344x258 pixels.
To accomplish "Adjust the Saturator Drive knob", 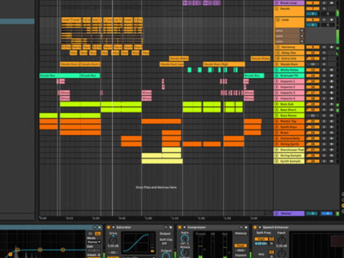I will (113, 241).
